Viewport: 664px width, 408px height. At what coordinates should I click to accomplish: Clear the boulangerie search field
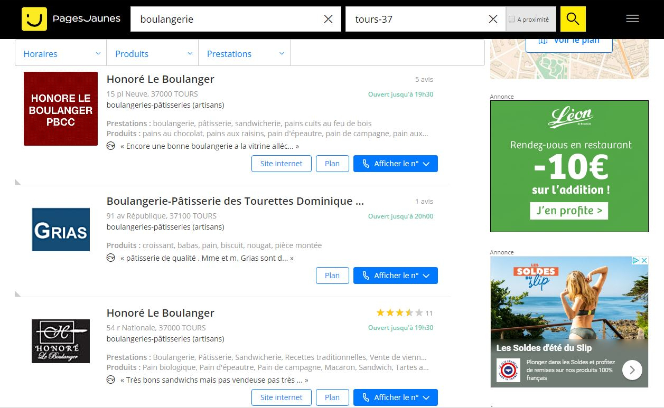pyautogui.click(x=328, y=20)
